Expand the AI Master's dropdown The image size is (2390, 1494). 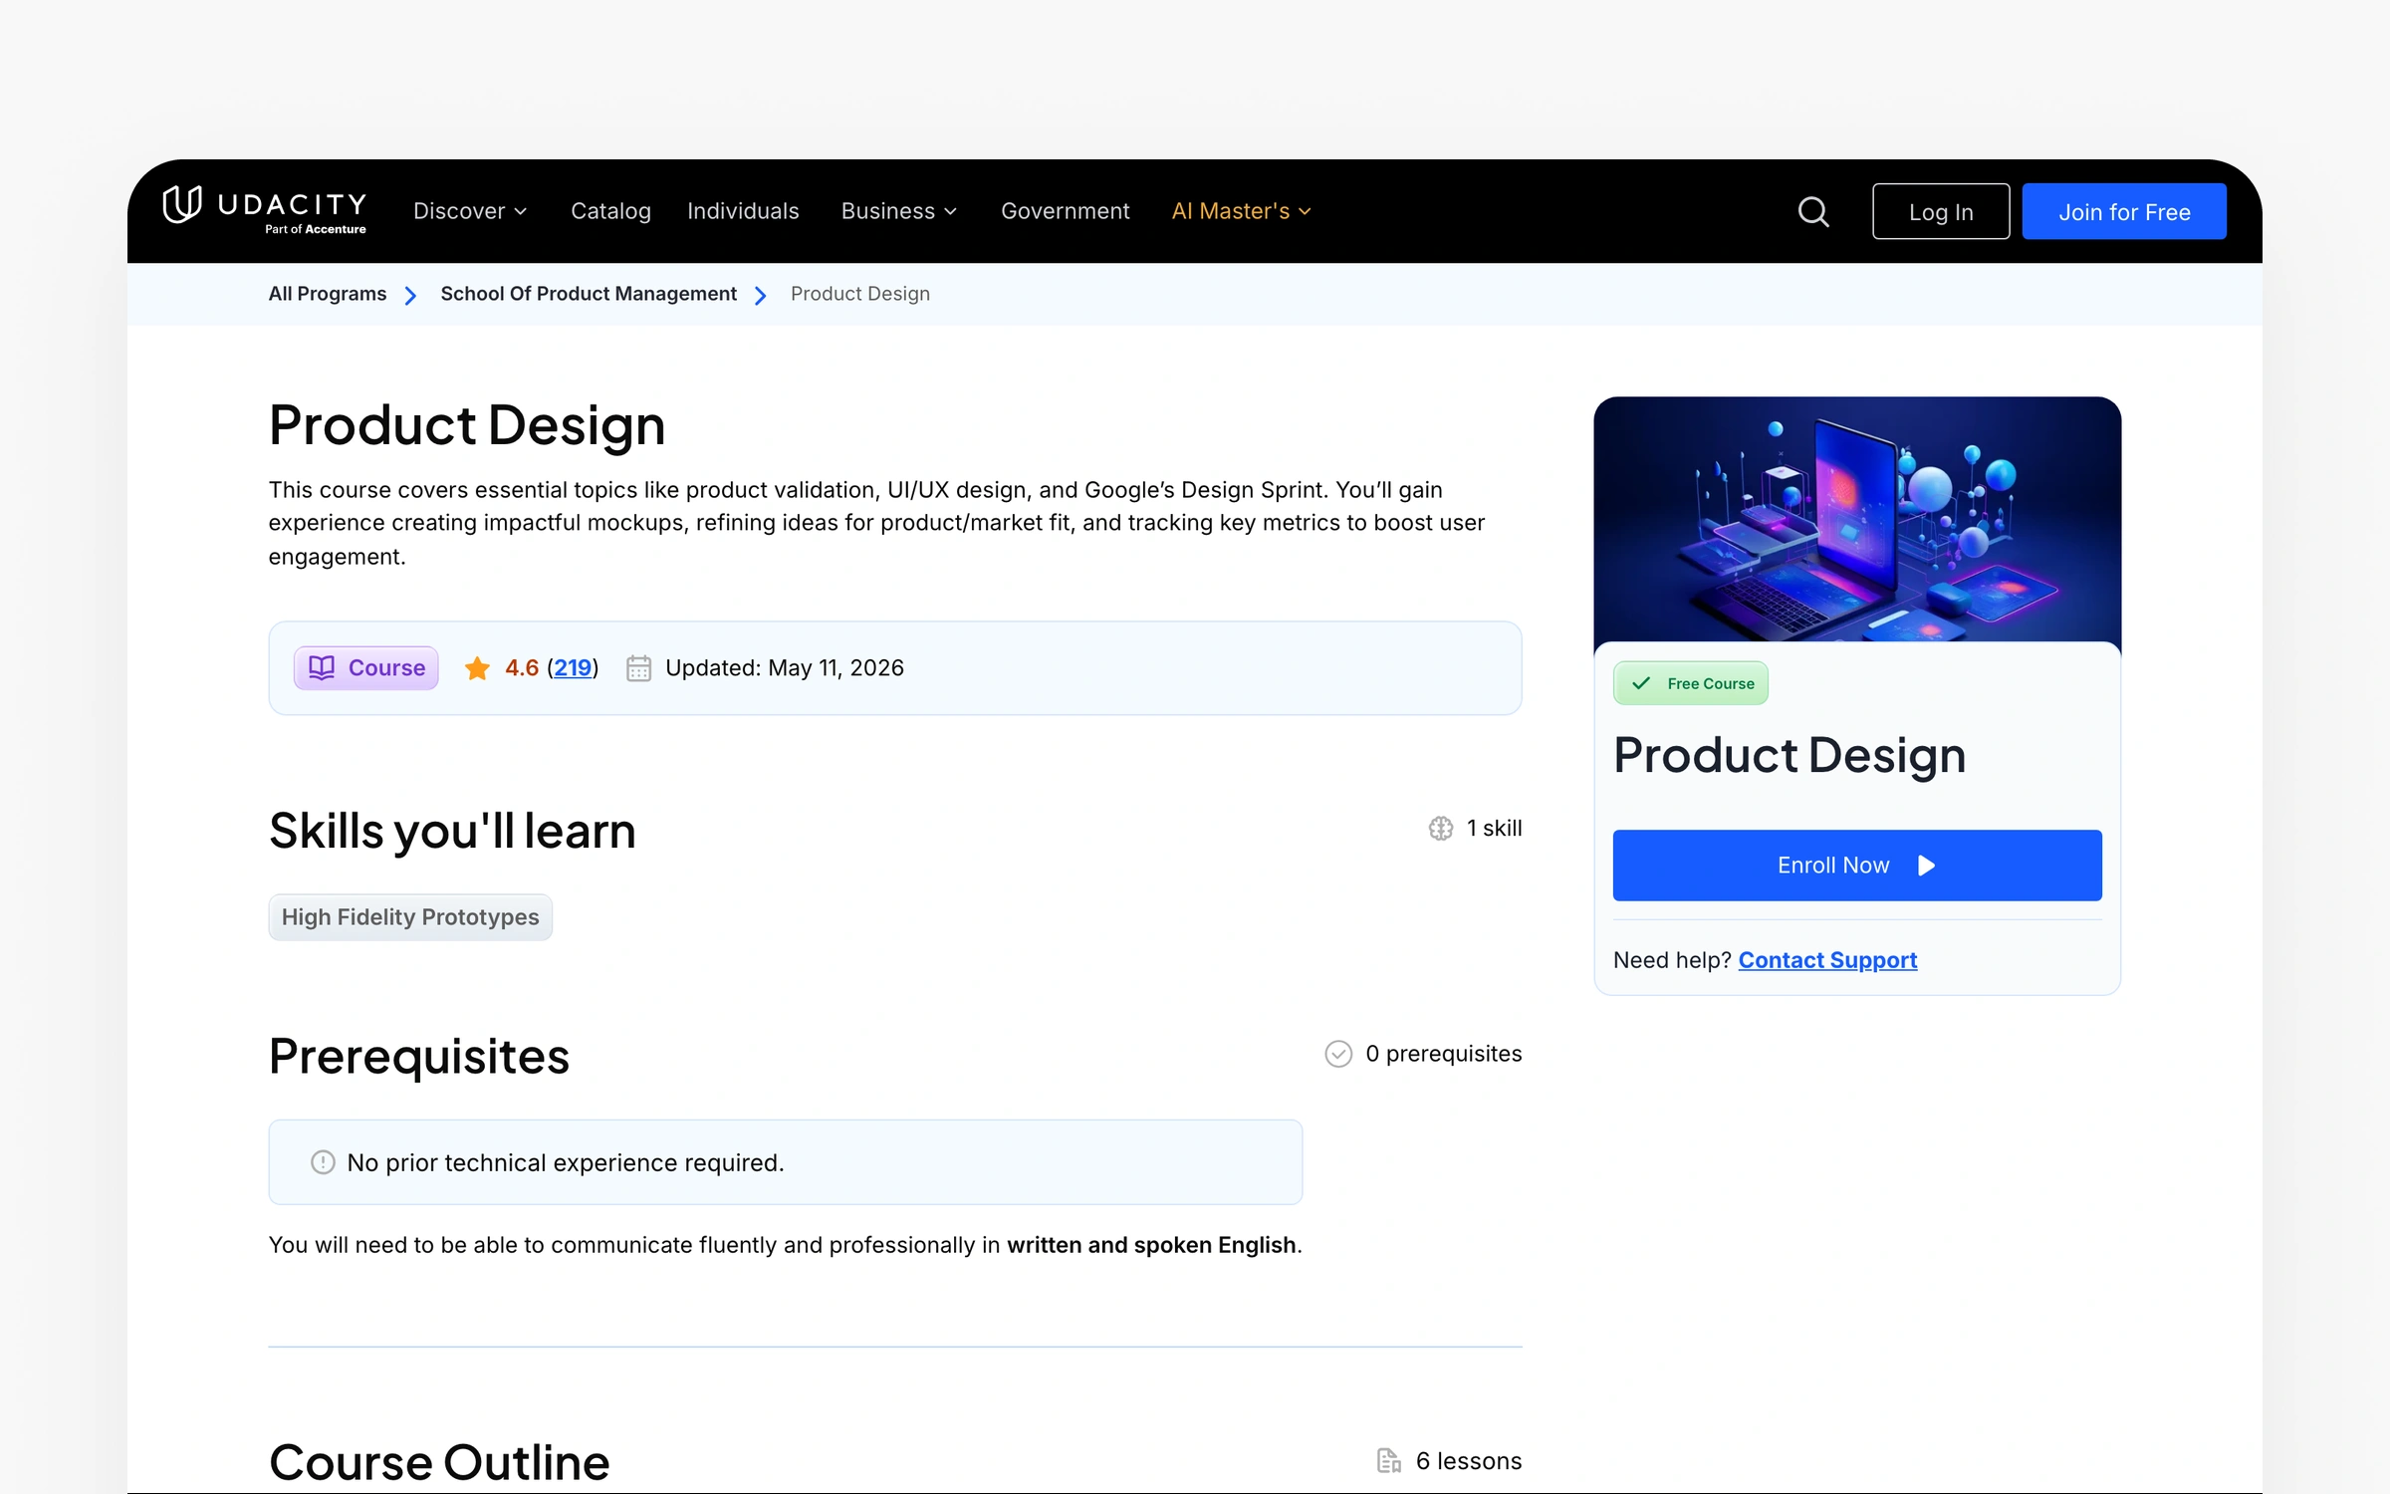[x=1241, y=211]
